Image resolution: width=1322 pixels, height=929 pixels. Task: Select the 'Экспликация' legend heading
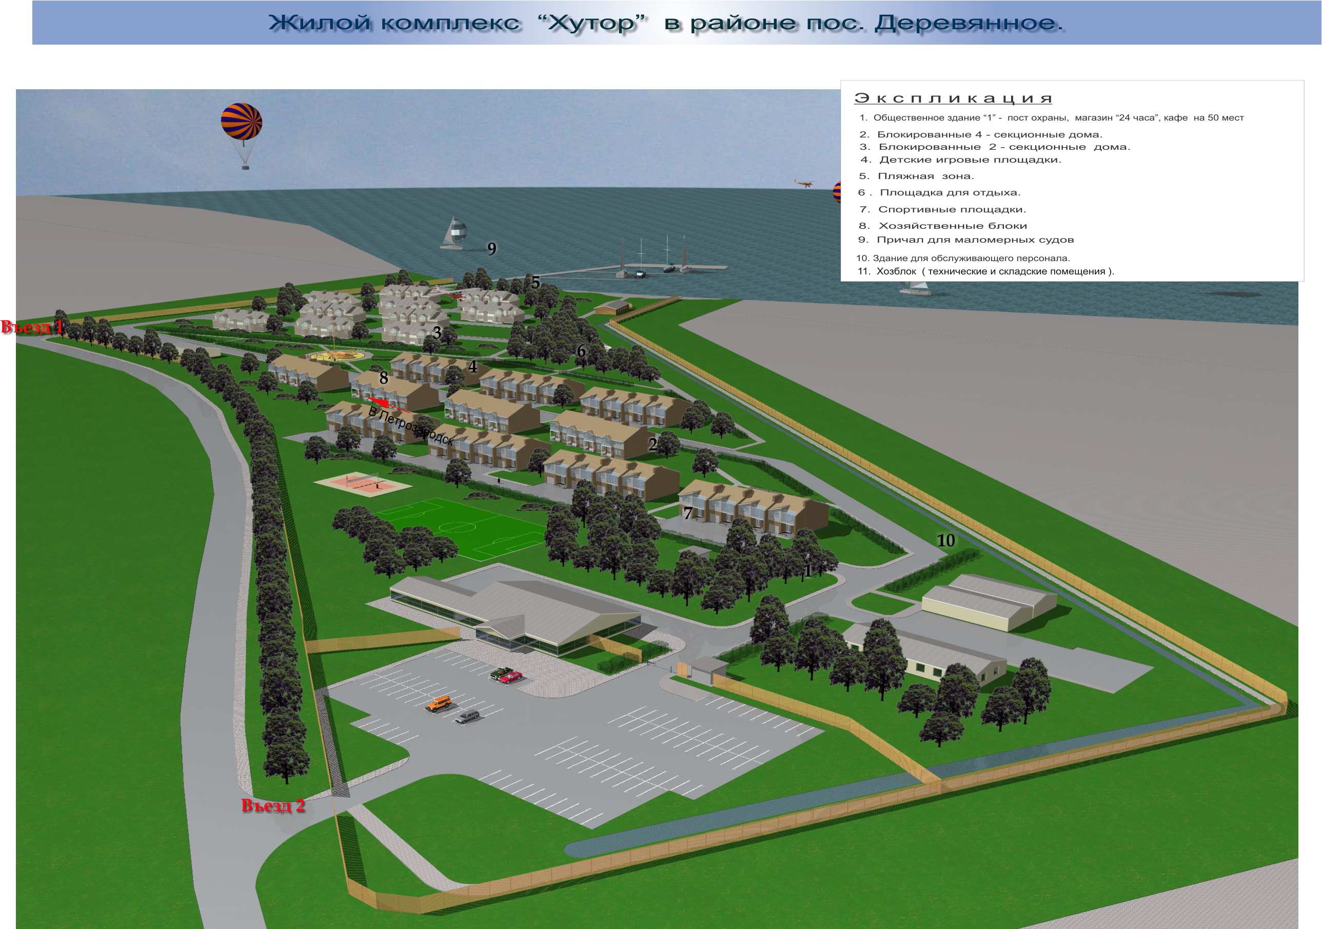point(953,98)
